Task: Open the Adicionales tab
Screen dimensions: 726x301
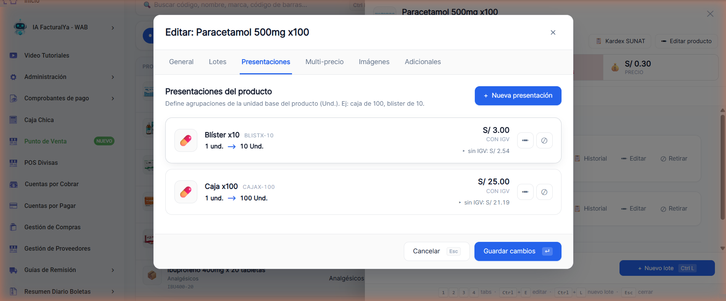Action: pyautogui.click(x=423, y=62)
